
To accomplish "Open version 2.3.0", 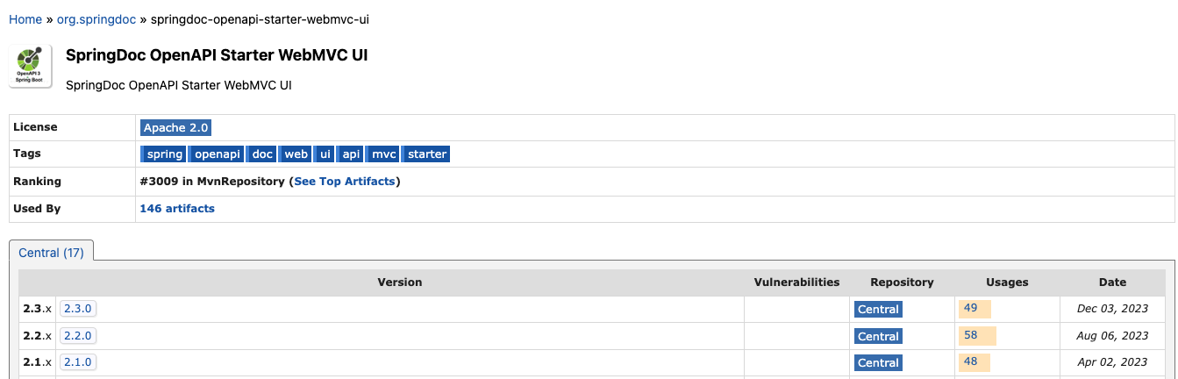I will [78, 309].
